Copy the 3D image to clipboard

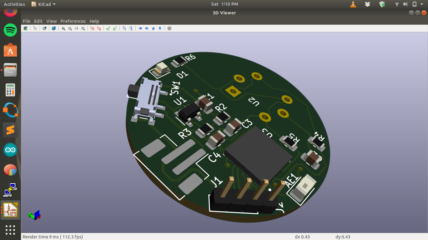click(35, 28)
